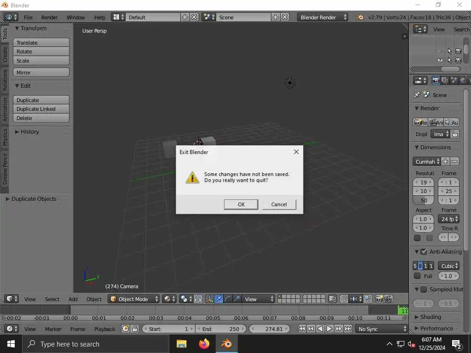Click the OK button in Exit Blender dialog
Screen dimensions: 471x353
241,205
